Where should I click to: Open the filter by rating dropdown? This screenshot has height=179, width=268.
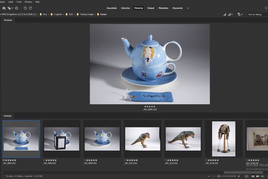[x=240, y=14]
